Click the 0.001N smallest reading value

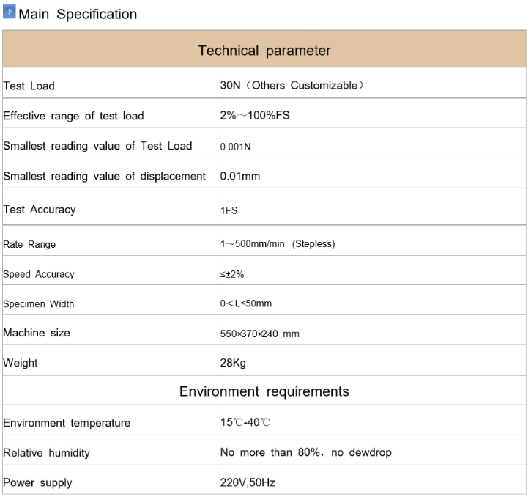click(x=236, y=147)
